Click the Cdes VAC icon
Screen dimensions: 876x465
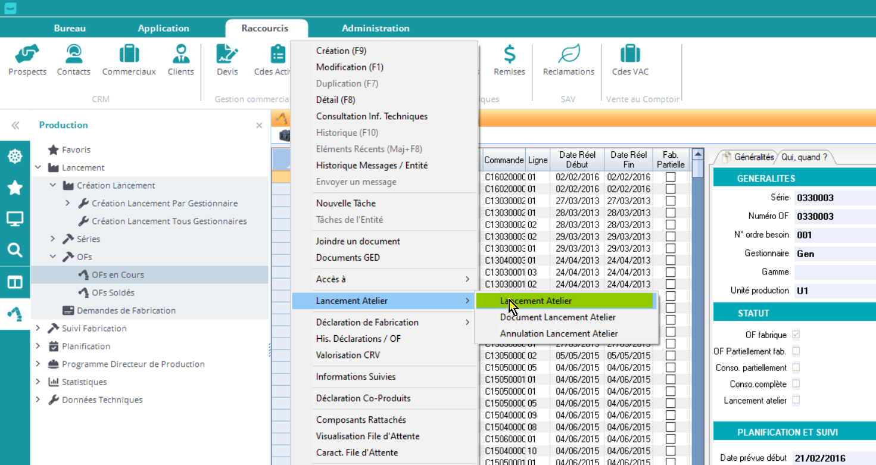click(x=630, y=55)
